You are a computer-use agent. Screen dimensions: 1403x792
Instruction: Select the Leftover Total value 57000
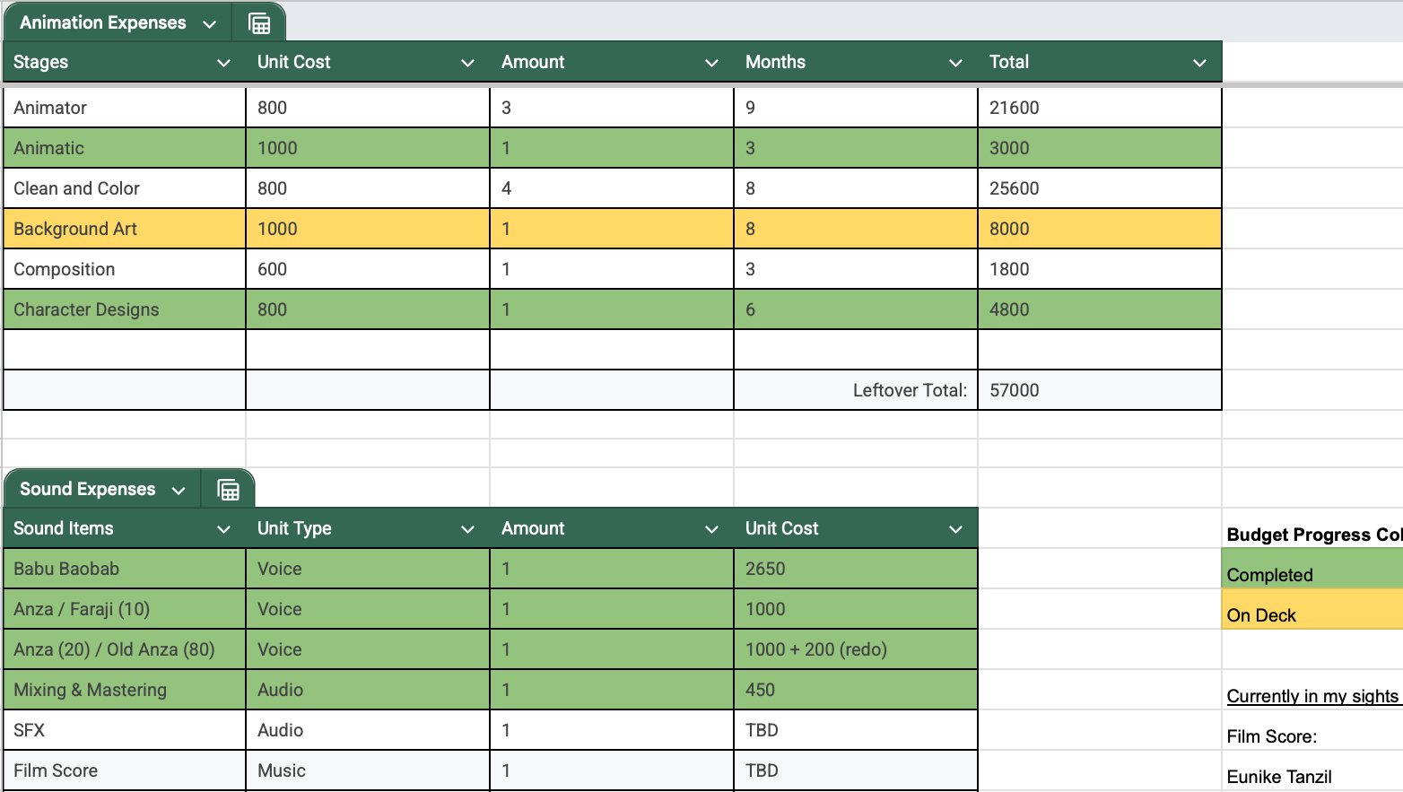pos(1099,390)
